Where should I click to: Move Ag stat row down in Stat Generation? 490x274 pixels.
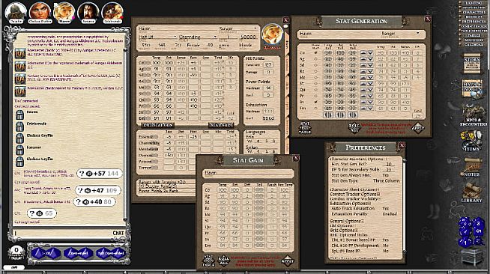(x=370, y=59)
